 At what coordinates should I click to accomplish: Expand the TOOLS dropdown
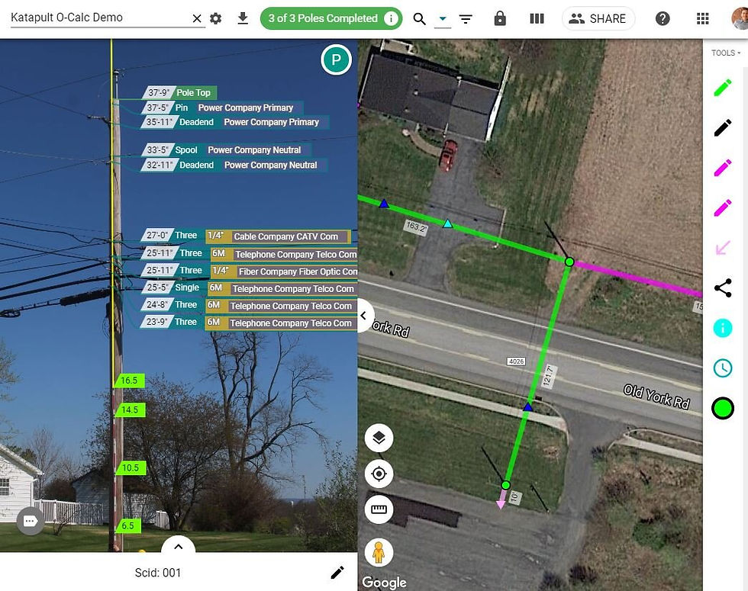(726, 53)
